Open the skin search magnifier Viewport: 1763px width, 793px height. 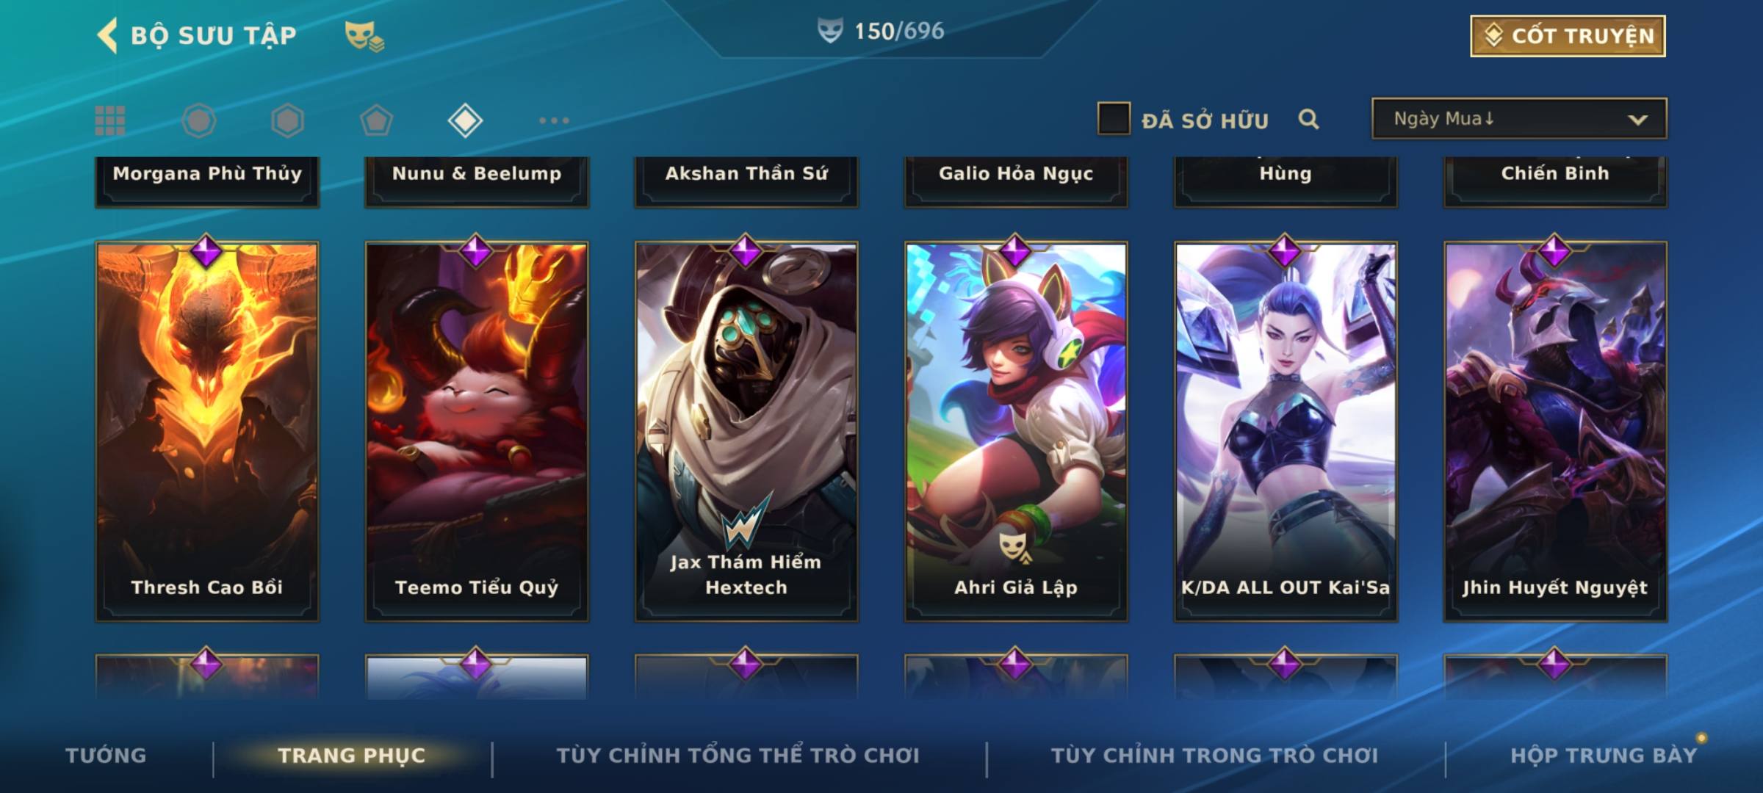(x=1308, y=120)
